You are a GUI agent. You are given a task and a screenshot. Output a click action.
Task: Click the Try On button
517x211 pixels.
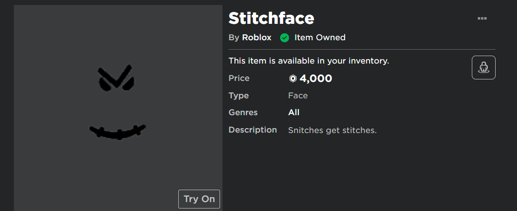click(x=199, y=199)
